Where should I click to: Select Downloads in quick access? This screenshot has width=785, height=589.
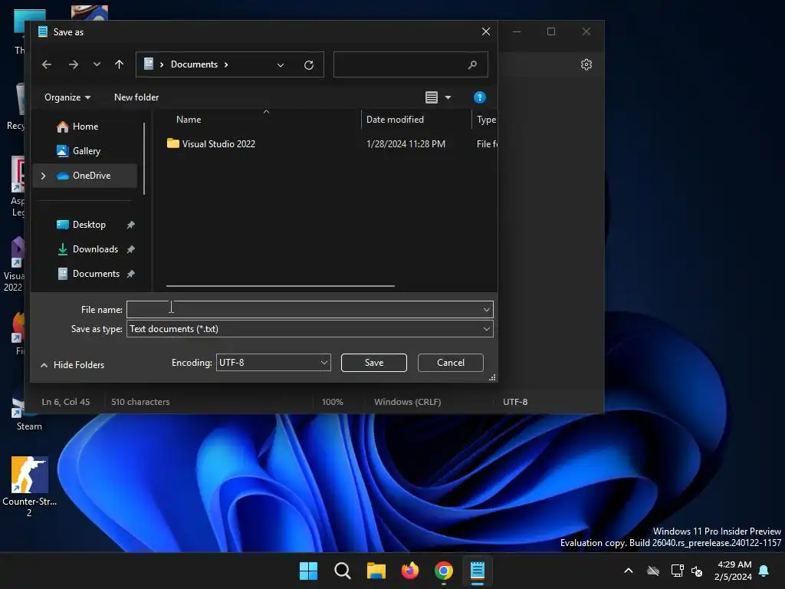[95, 249]
